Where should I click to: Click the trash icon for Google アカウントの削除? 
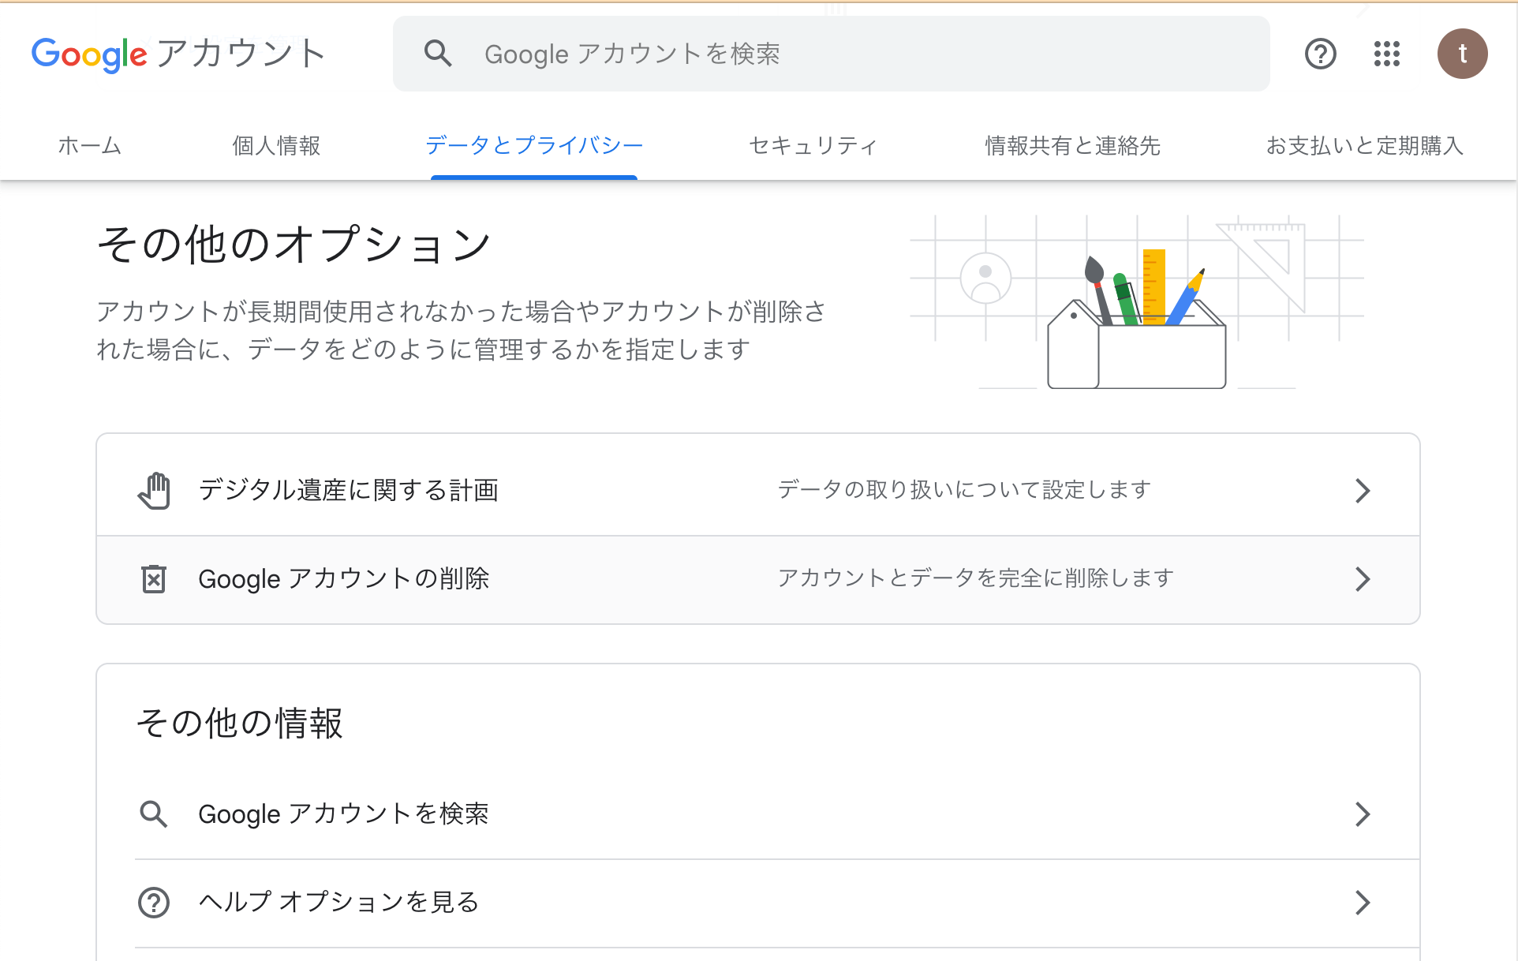[x=154, y=579]
